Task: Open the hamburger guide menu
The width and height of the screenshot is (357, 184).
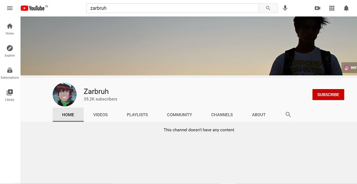Action: pyautogui.click(x=9, y=8)
